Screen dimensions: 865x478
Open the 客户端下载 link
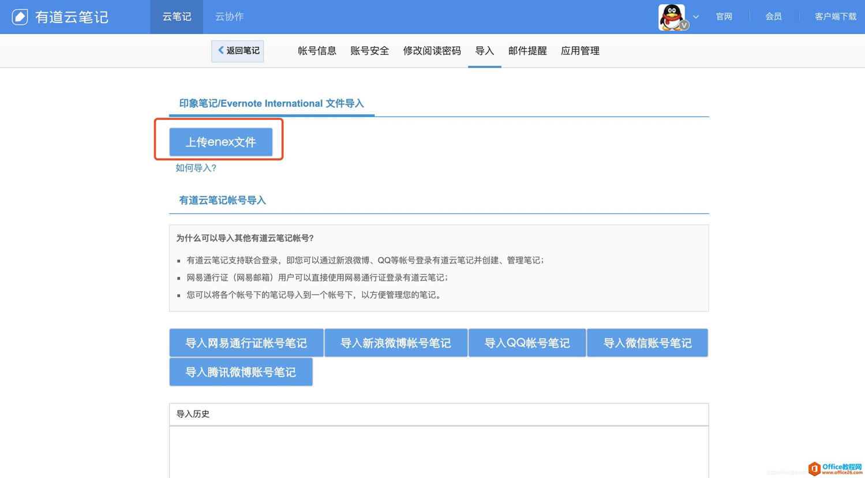point(836,17)
